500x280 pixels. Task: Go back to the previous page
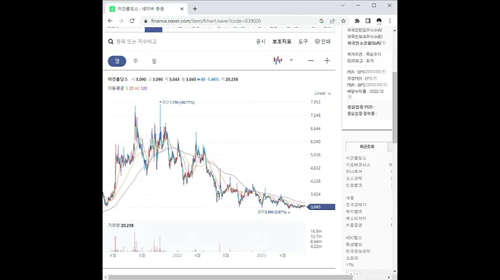[x=110, y=21]
